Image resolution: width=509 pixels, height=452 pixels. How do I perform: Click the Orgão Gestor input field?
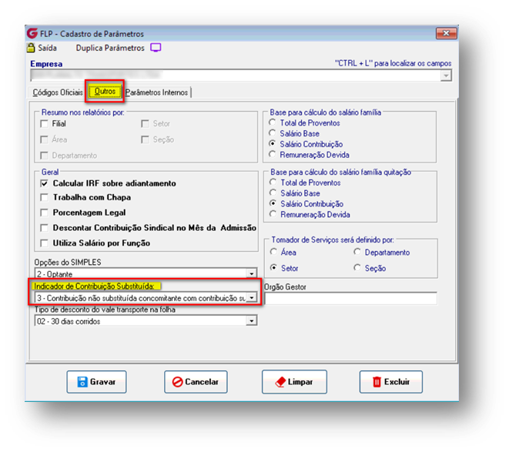(351, 299)
